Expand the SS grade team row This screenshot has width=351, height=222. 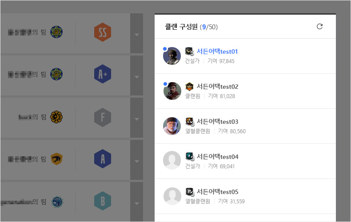click(x=136, y=33)
